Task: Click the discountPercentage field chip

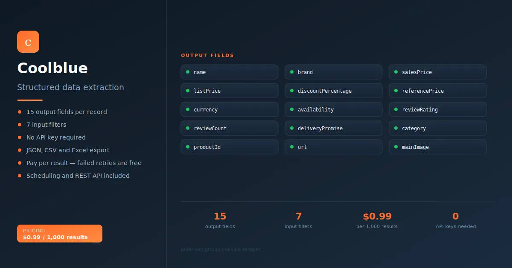Action: tap(334, 91)
